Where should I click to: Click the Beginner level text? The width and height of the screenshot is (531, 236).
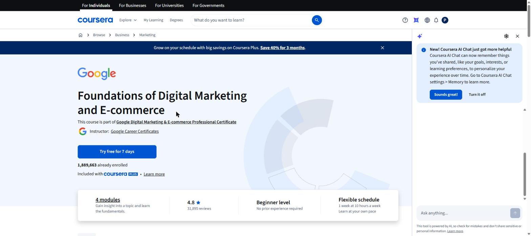(x=273, y=203)
